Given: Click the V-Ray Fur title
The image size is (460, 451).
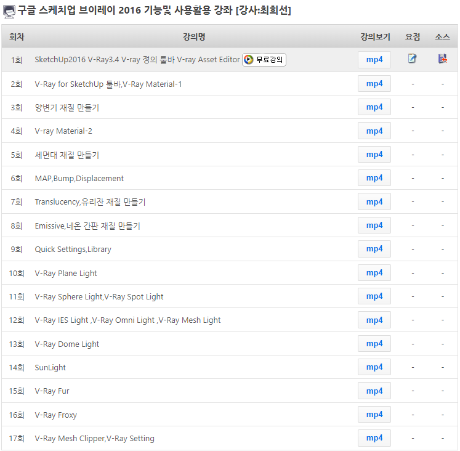Looking at the screenshot, I should 52,391.
